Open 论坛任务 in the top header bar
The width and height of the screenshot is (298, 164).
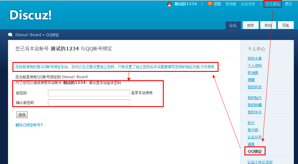pyautogui.click(x=248, y=4)
